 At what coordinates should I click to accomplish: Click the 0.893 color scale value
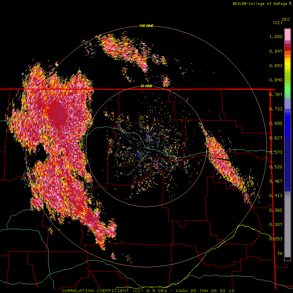pyautogui.click(x=276, y=65)
